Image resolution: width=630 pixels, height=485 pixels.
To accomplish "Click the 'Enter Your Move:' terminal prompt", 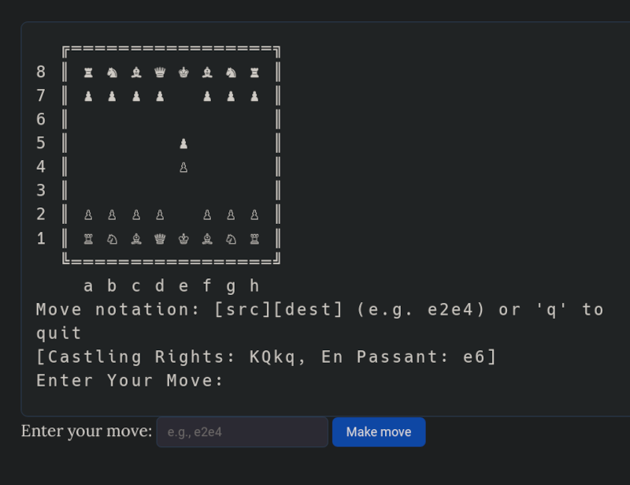I will (130, 380).
